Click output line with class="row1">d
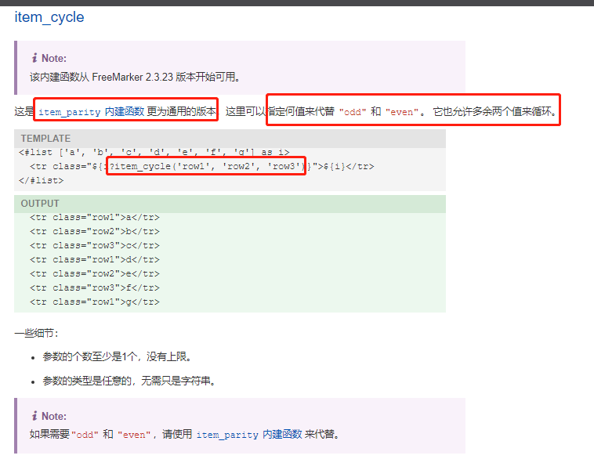594x459 pixels. (95, 260)
